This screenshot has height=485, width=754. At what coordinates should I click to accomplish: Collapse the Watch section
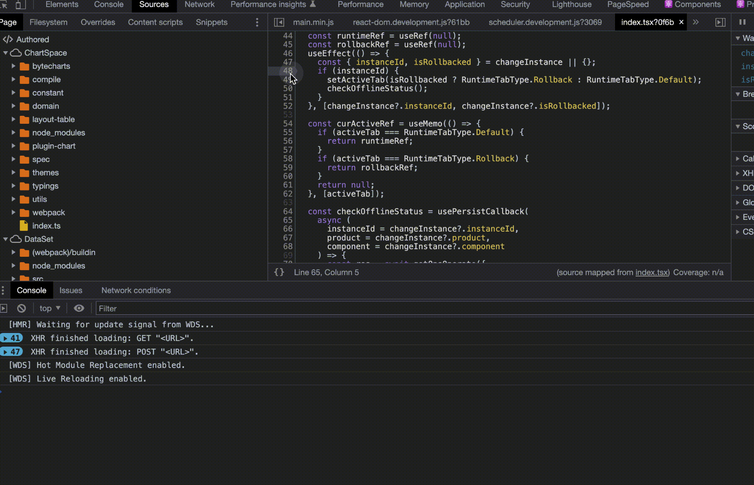(x=738, y=38)
